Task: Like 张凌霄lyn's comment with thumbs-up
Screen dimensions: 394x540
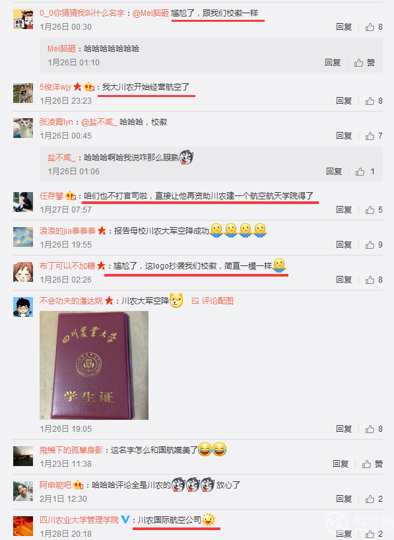Action: 374,136
